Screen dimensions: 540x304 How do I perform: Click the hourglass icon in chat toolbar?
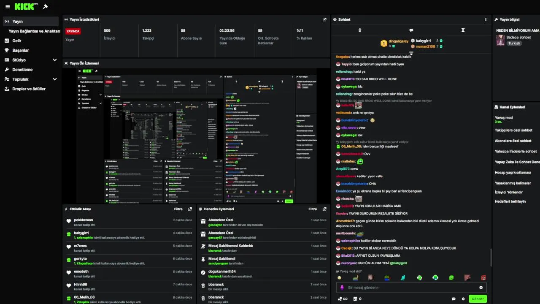[x=463, y=30]
